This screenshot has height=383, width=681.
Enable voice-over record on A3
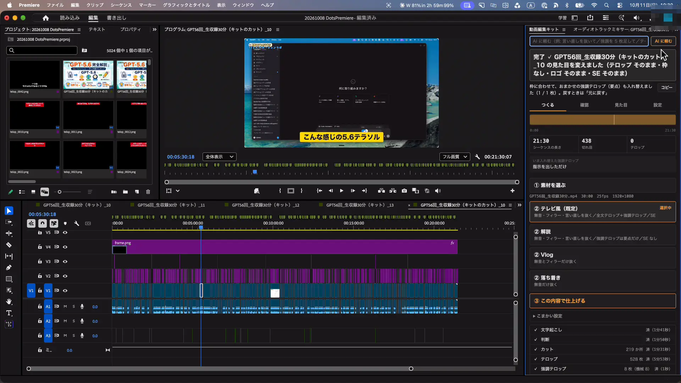[x=82, y=336]
